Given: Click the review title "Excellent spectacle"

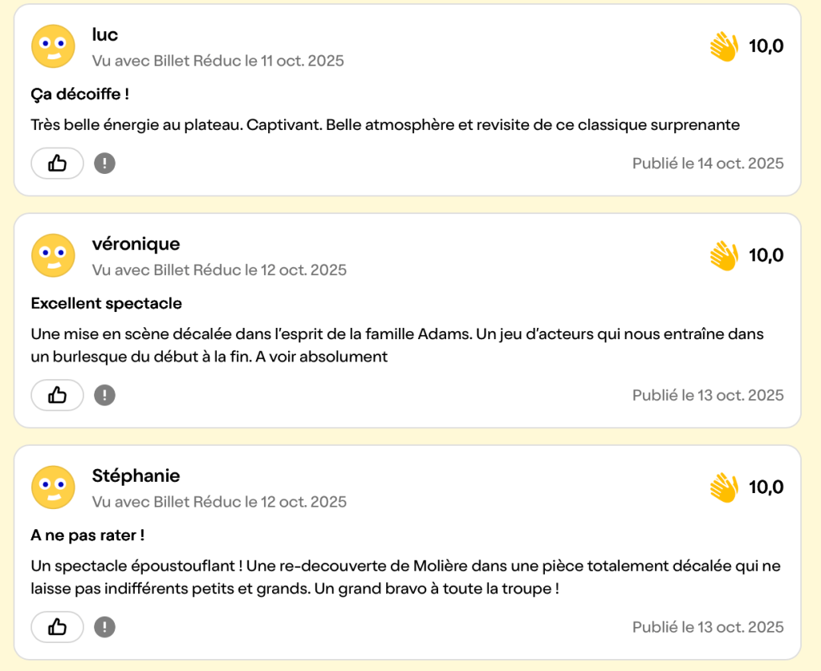Looking at the screenshot, I should pos(107,304).
